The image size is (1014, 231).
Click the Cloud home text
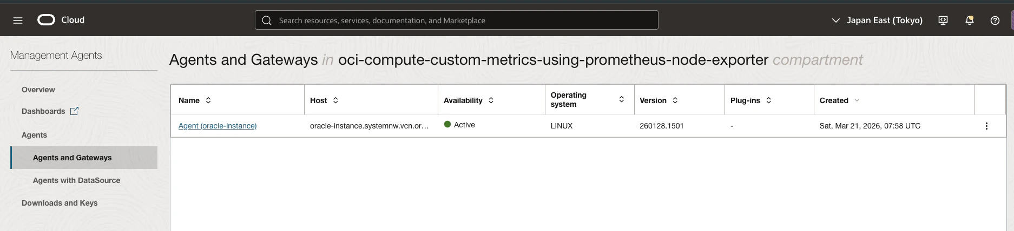click(73, 20)
